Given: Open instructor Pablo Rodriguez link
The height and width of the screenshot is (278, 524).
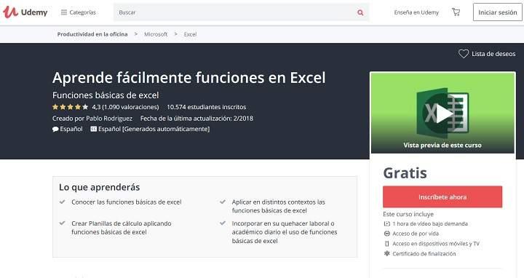Looking at the screenshot, I should pos(109,119).
